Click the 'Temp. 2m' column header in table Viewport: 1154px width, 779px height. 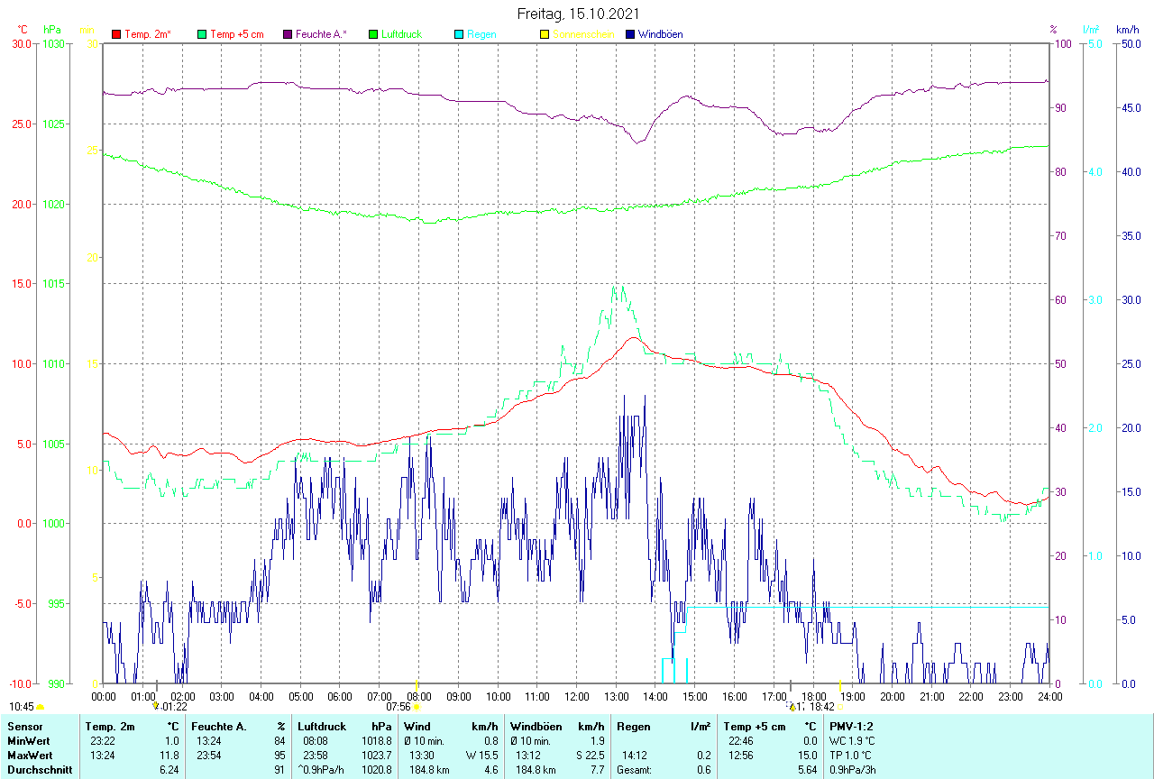(110, 726)
